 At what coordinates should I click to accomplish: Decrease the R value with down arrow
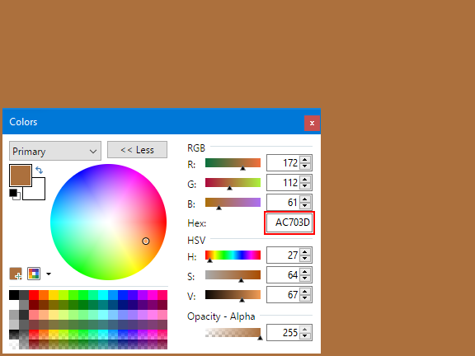305,166
